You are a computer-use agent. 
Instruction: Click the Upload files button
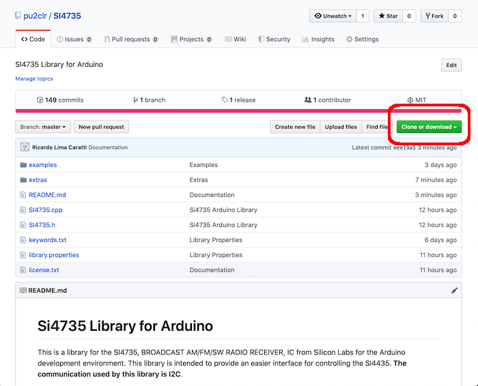click(x=341, y=127)
